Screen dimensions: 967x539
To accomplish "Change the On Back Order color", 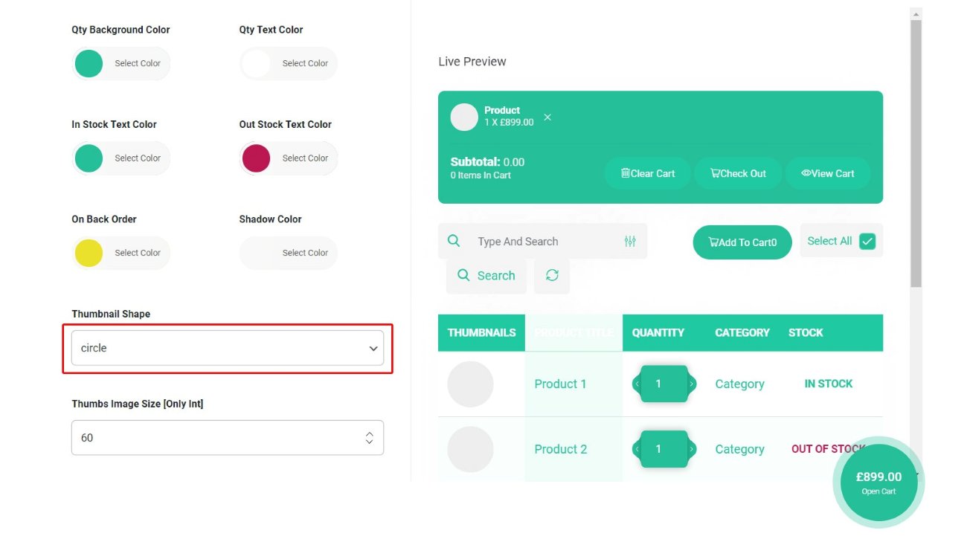I will (x=89, y=253).
